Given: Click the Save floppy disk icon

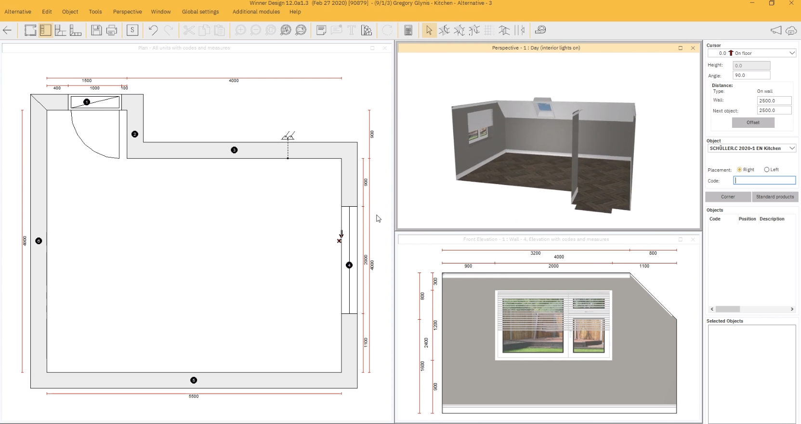Looking at the screenshot, I should (96, 30).
